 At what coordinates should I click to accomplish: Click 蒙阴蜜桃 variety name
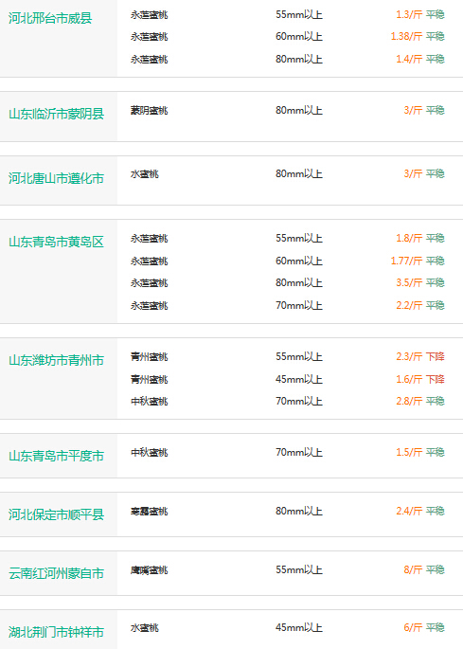(149, 111)
